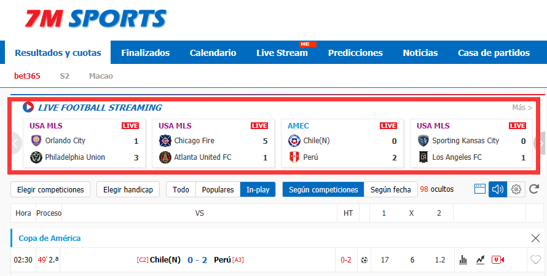Open the Orlando City vs Philadelphia Union card
Image resolution: width=547 pixels, height=276 pixels.
[84, 143]
